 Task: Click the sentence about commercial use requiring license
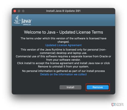click(x=63, y=58)
